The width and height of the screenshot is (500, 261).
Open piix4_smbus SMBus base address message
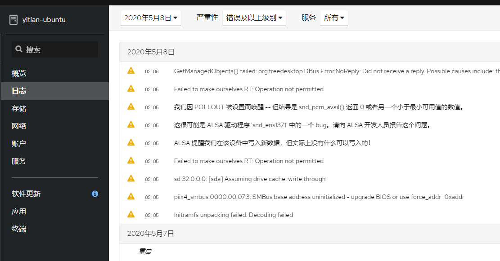(x=319, y=197)
